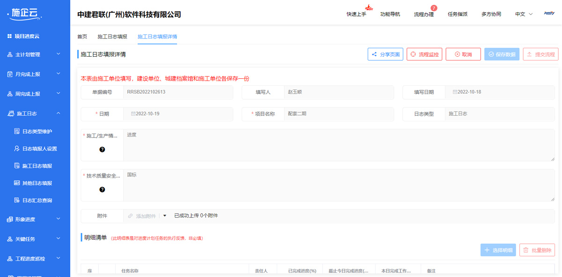Click 已成功上传 0个附件 text
Viewport: 562px width, 277px height.
(196, 216)
